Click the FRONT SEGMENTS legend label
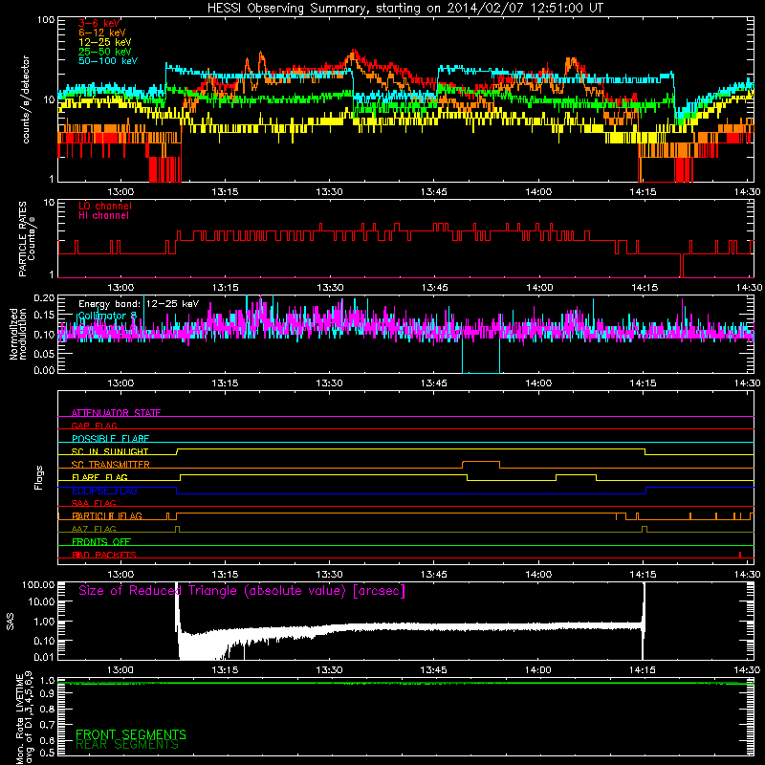This screenshot has width=765, height=765. (x=131, y=734)
